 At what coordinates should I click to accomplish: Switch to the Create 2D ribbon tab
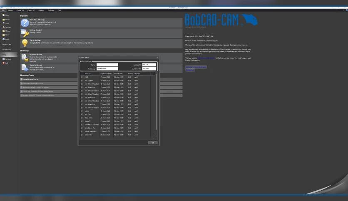[20, 10]
